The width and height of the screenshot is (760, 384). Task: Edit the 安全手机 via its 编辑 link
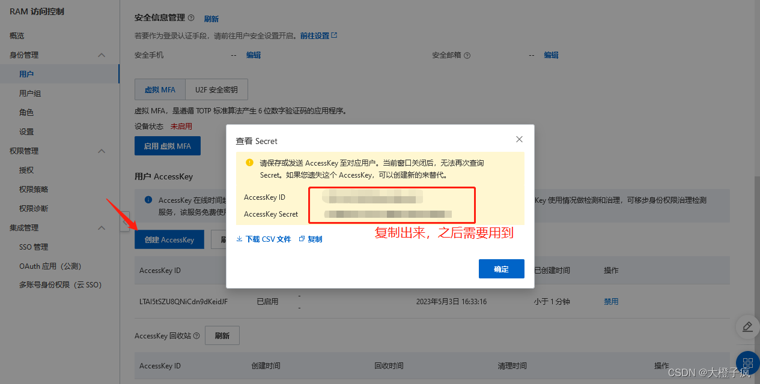[254, 55]
